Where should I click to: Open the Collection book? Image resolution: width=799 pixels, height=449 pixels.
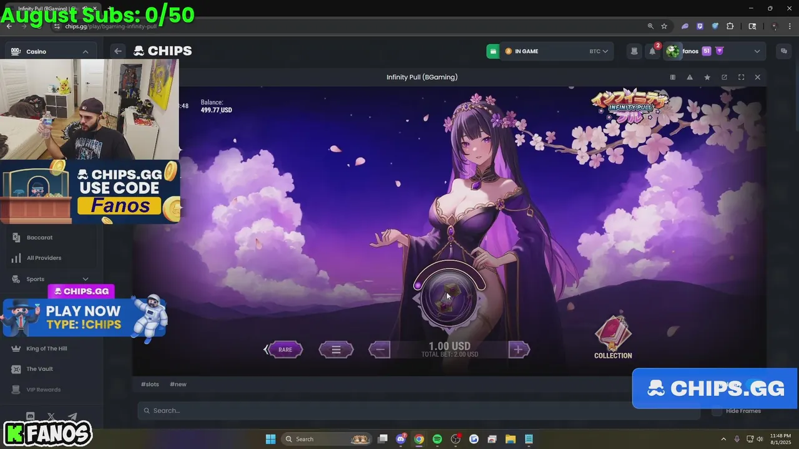pos(613,338)
